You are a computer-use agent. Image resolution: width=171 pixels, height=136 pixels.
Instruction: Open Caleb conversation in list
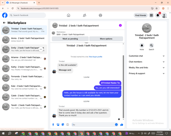pos(24,97)
